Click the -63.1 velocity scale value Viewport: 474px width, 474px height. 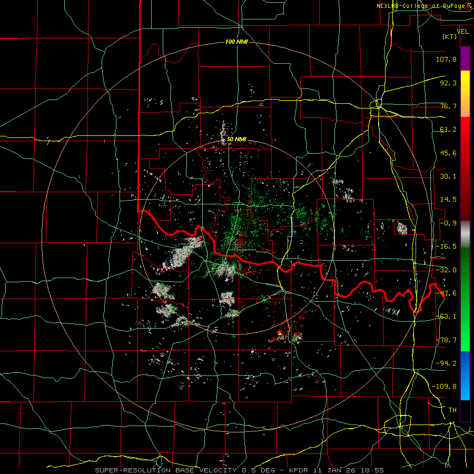446,317
